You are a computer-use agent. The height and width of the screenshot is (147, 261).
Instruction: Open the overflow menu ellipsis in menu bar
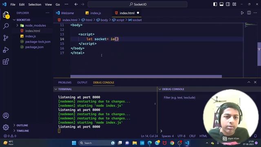point(66,4)
